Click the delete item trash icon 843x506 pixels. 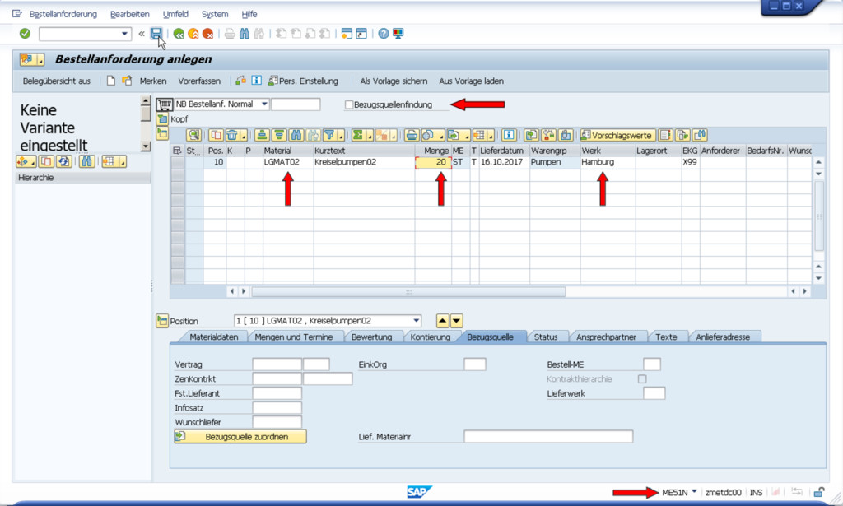coord(233,135)
